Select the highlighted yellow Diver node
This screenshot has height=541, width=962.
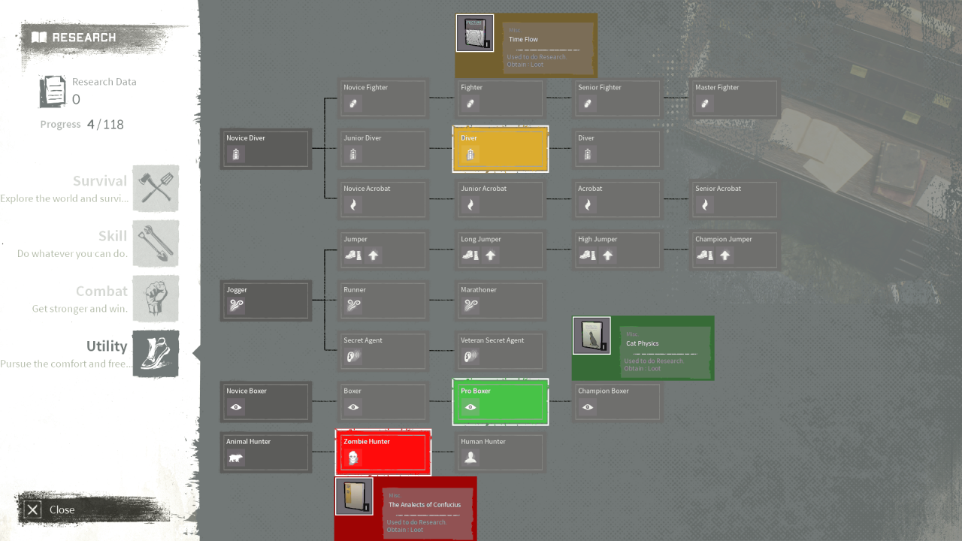(x=501, y=149)
